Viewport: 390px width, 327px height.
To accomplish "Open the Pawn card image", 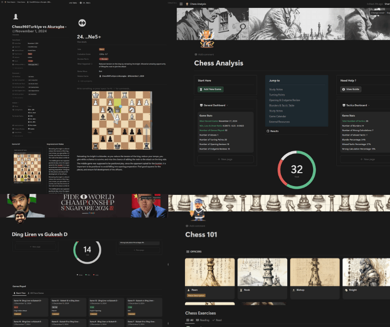I will click(x=210, y=272).
